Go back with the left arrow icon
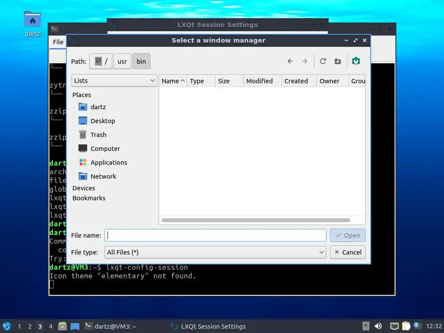 pos(290,61)
